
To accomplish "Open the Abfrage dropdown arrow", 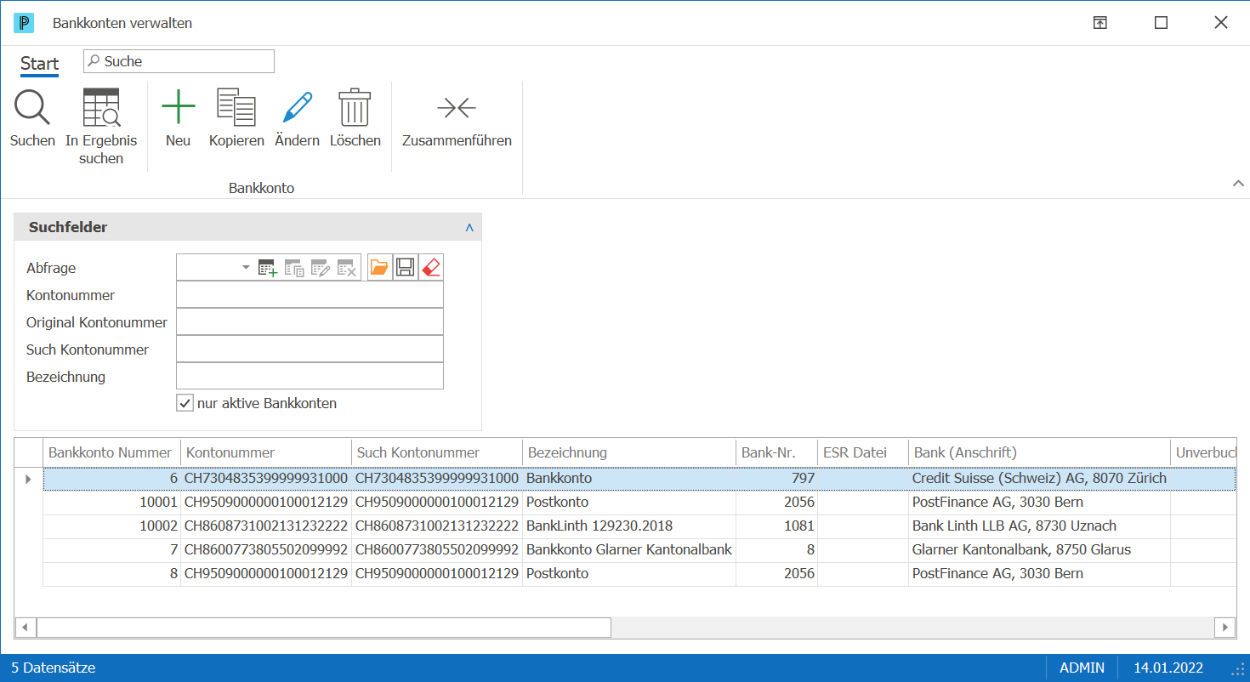I will point(247,268).
